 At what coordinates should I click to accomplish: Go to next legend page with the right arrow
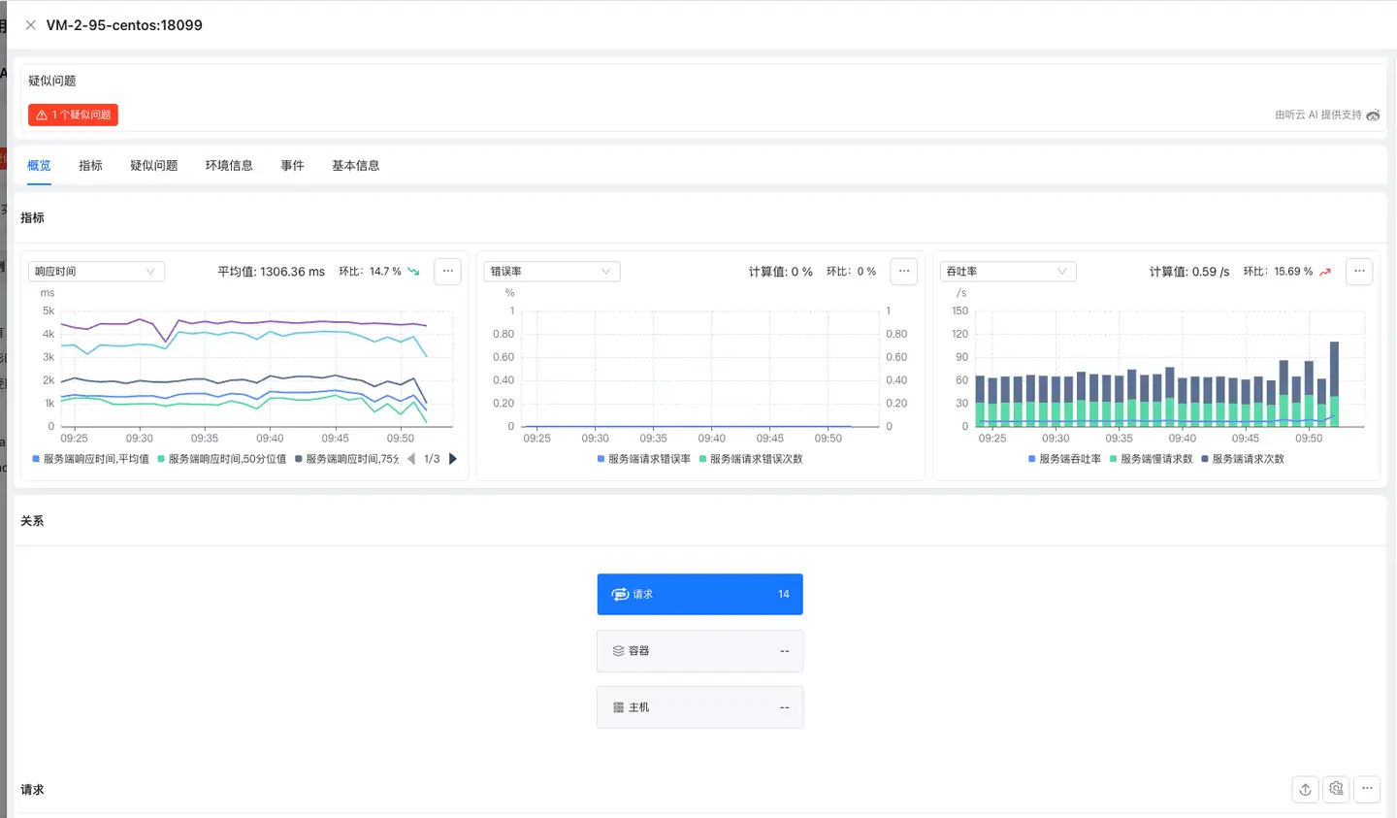point(452,458)
